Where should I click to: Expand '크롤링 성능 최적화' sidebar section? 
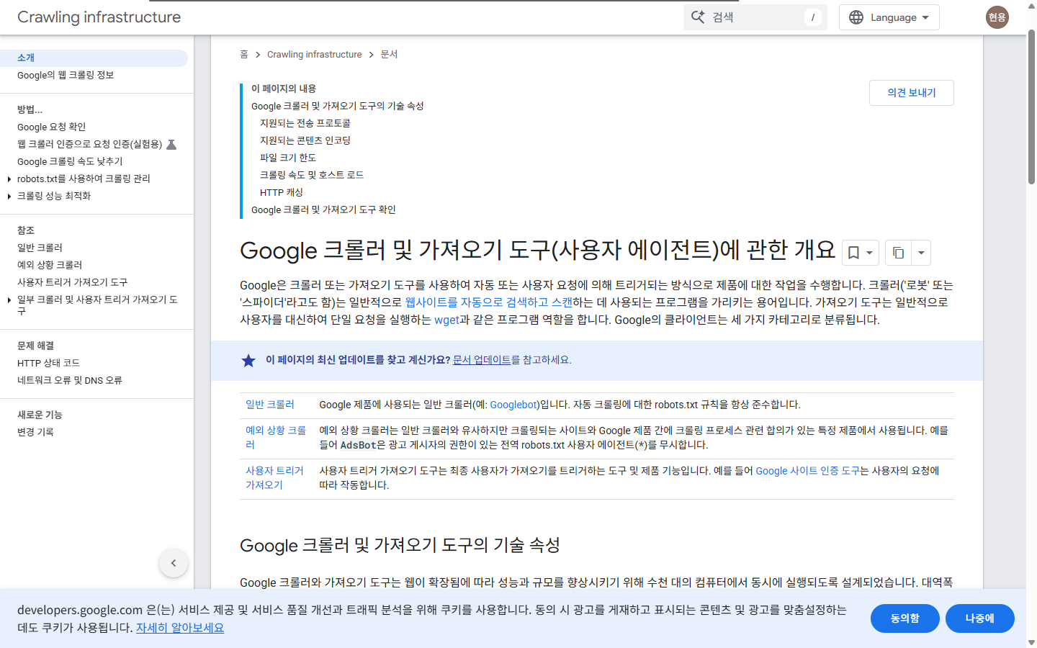pyautogui.click(x=9, y=196)
